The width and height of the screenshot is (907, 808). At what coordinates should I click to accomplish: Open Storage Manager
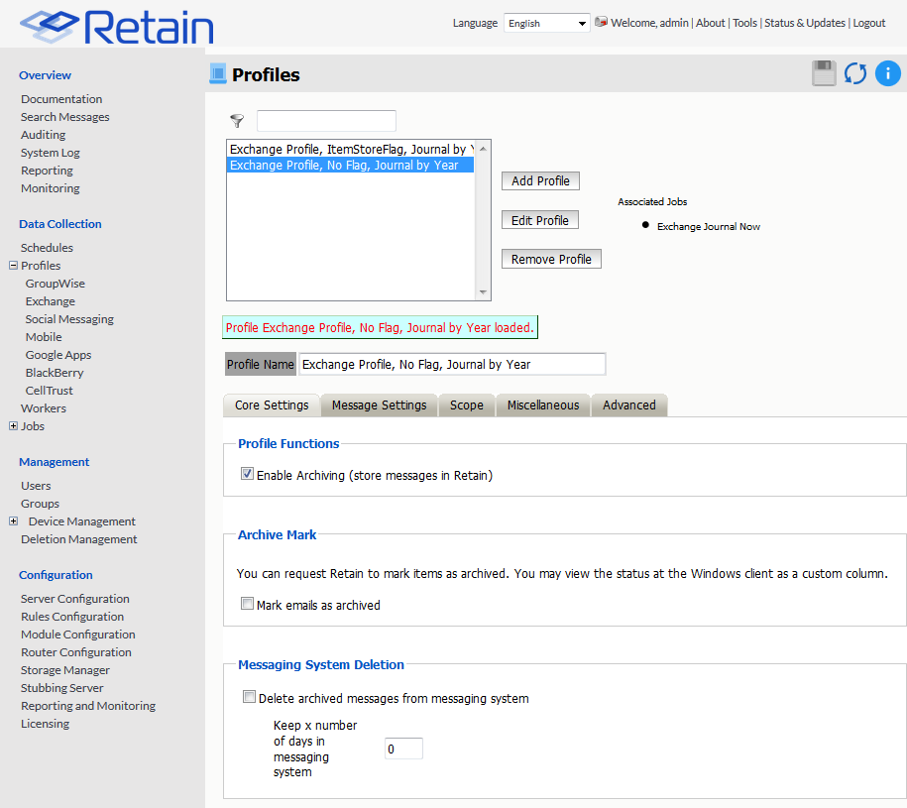(x=65, y=670)
